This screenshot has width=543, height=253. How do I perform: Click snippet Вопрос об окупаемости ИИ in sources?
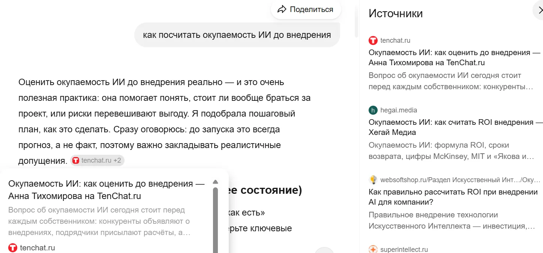pyautogui.click(x=451, y=81)
